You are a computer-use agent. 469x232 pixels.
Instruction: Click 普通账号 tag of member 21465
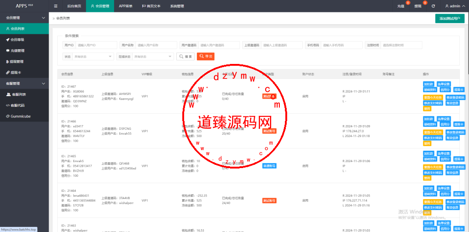point(269,166)
